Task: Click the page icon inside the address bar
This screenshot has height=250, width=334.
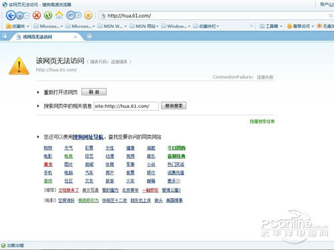Action: 104,15
